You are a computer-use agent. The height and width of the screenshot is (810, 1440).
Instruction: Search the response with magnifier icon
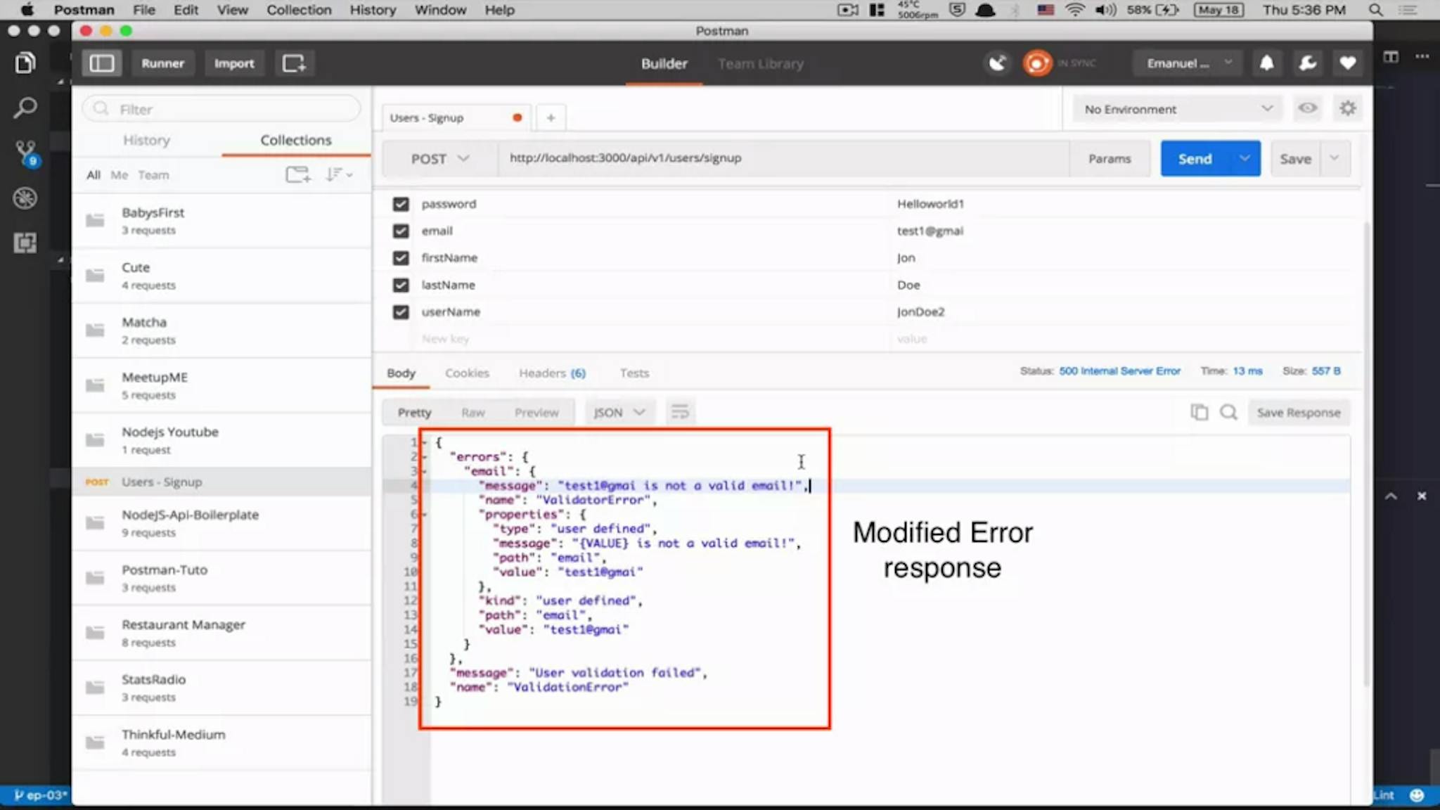(x=1228, y=413)
